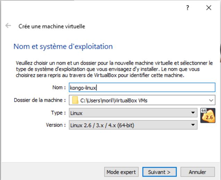Click the instruction paragraph starting "Veuillez choisir"

[x=114, y=69]
